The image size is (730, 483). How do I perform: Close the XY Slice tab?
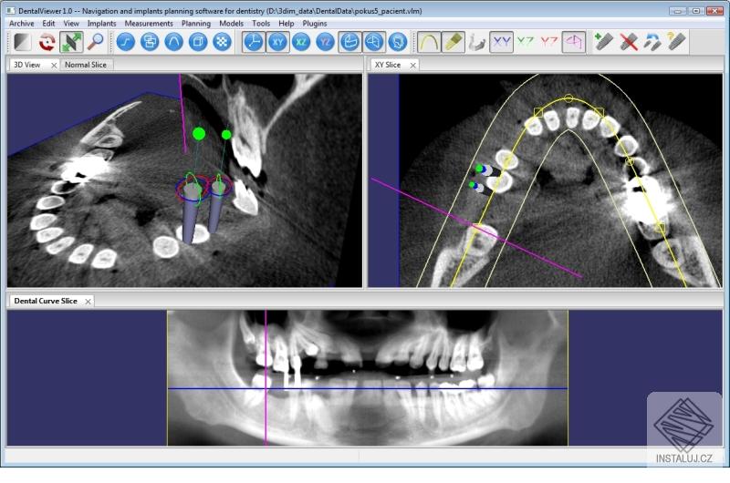click(x=412, y=65)
